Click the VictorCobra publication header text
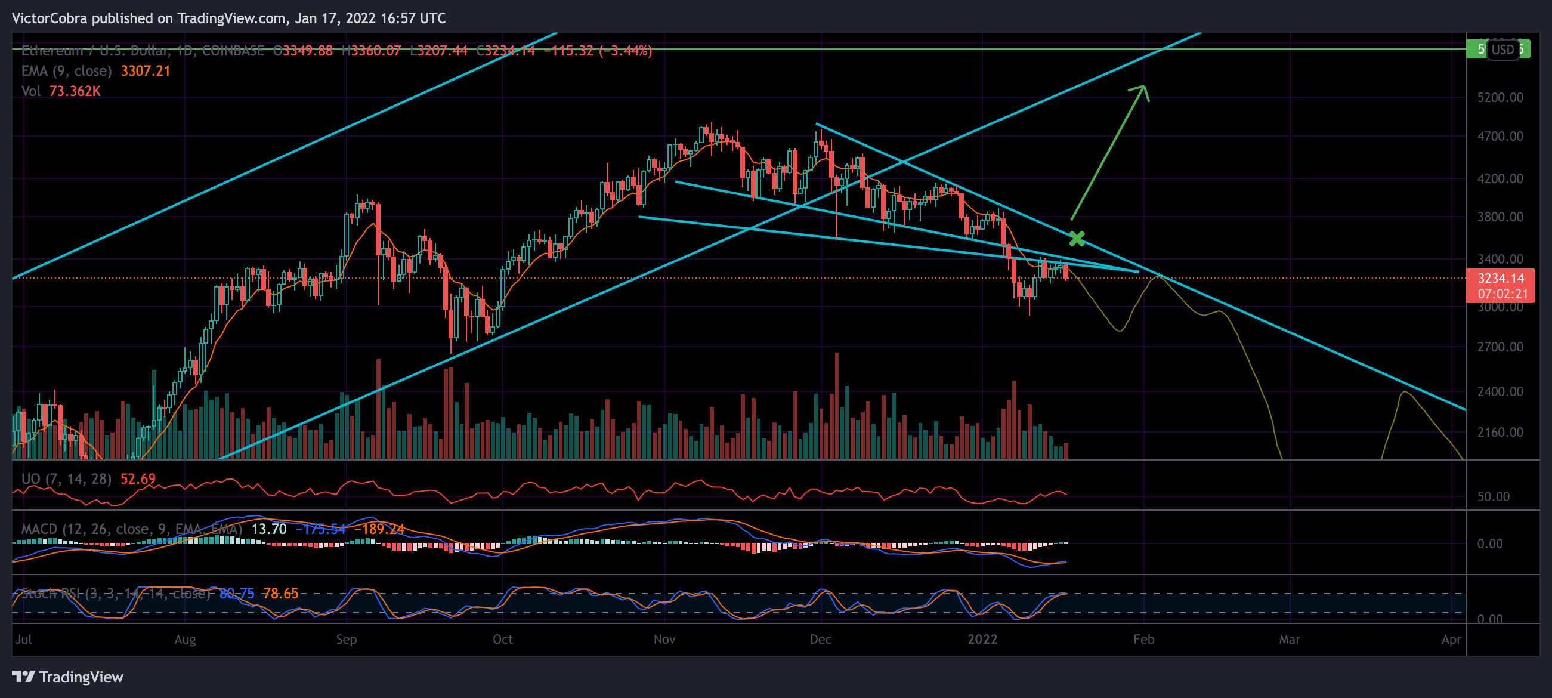Screen dimensions: 1552x698 [229, 18]
